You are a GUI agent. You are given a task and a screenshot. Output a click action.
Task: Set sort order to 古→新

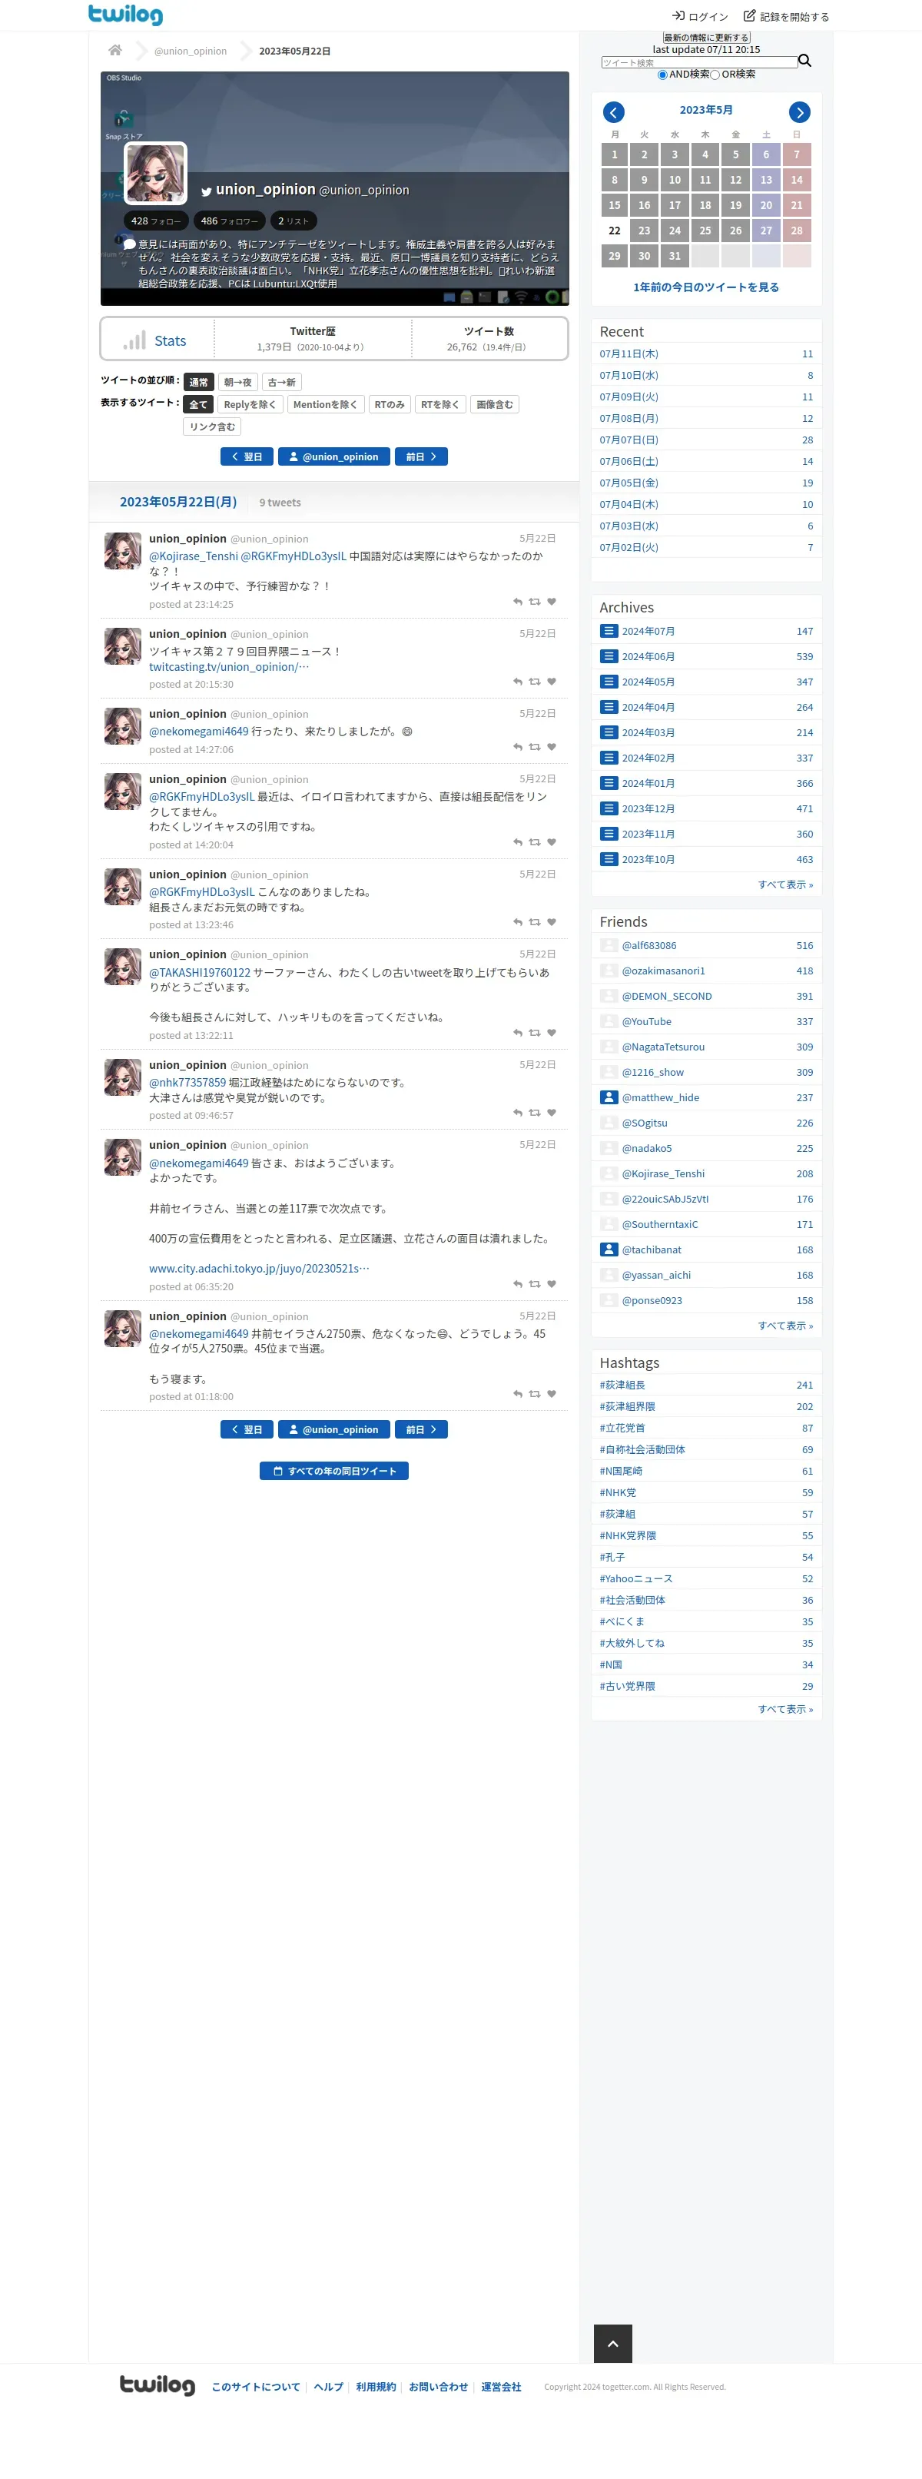coord(281,382)
